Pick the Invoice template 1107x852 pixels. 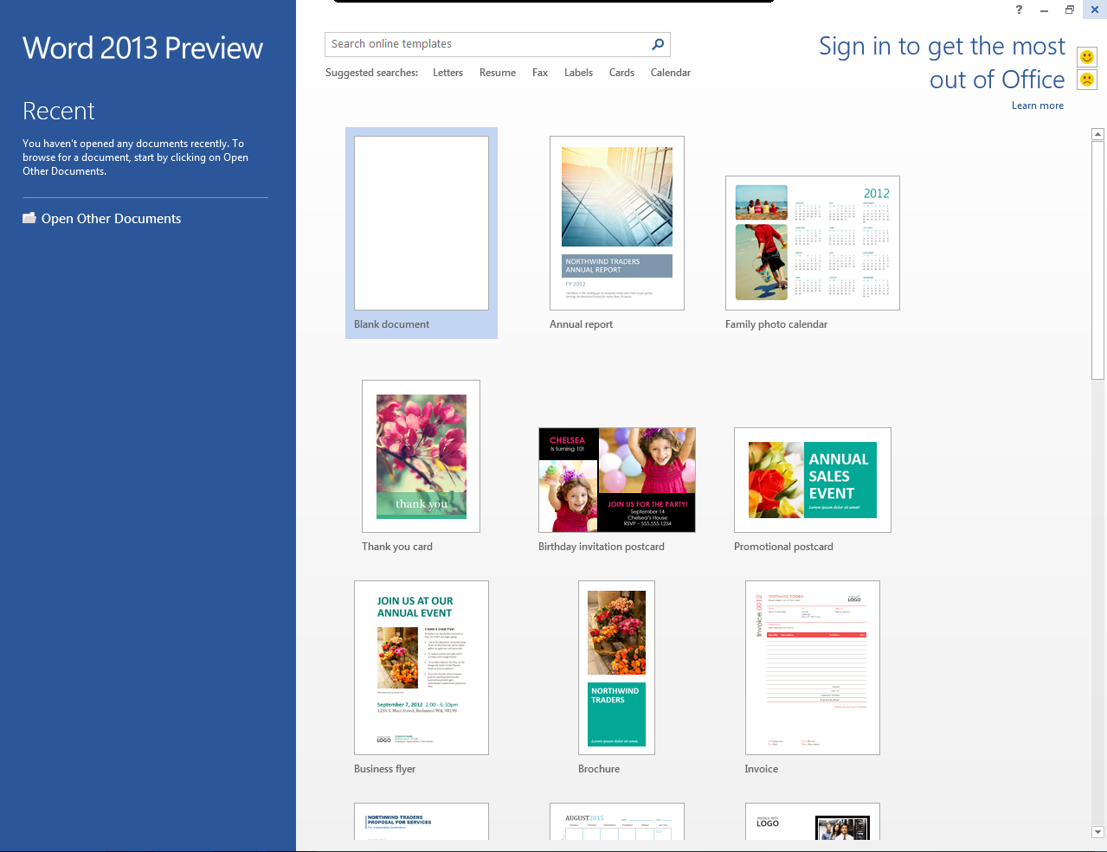tap(813, 668)
